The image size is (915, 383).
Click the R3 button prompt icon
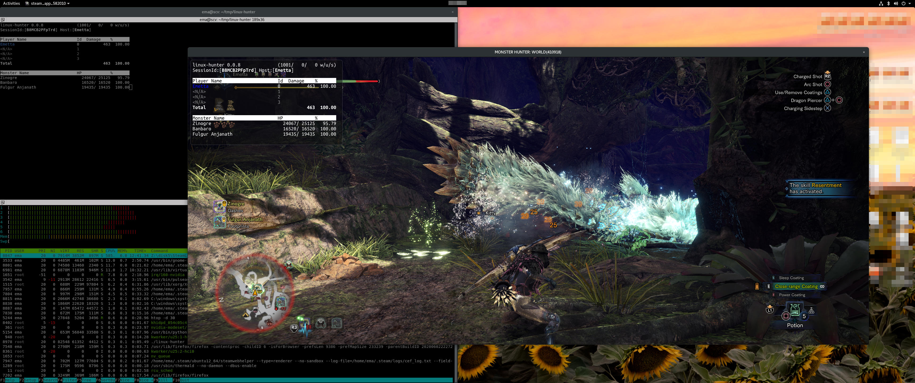click(294, 327)
